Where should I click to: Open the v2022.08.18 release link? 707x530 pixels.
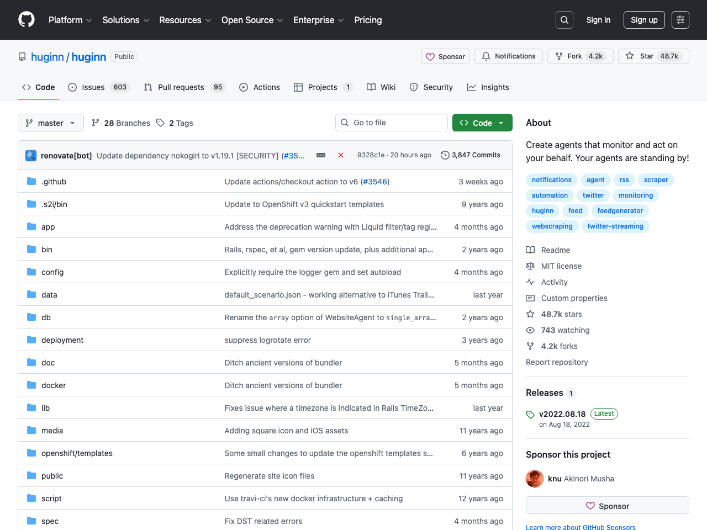pyautogui.click(x=562, y=414)
